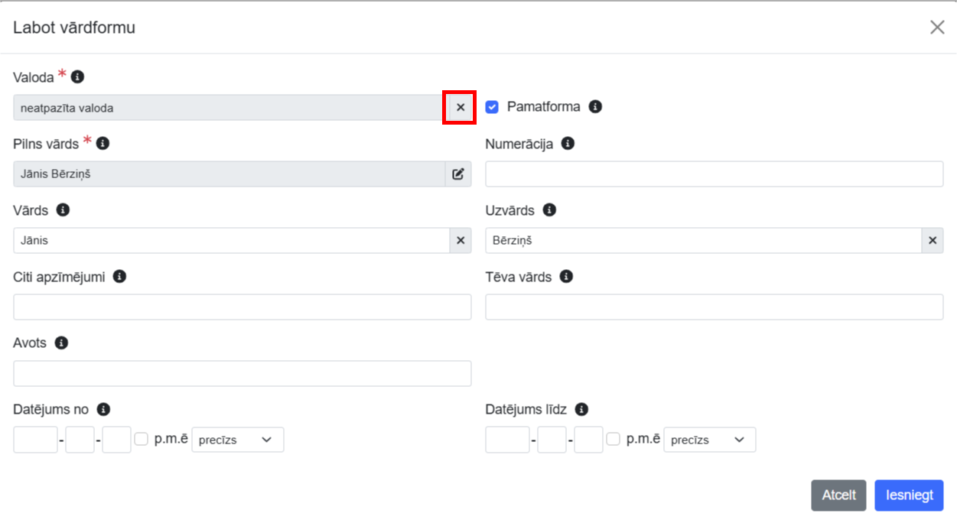Close the Labot vārdformu dialog

pyautogui.click(x=937, y=28)
